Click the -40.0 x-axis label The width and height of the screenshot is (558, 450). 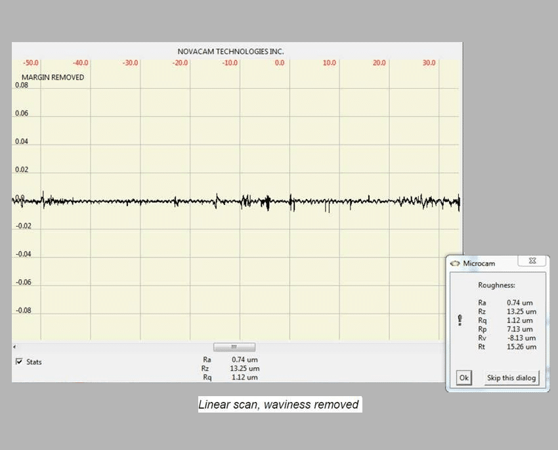click(81, 62)
